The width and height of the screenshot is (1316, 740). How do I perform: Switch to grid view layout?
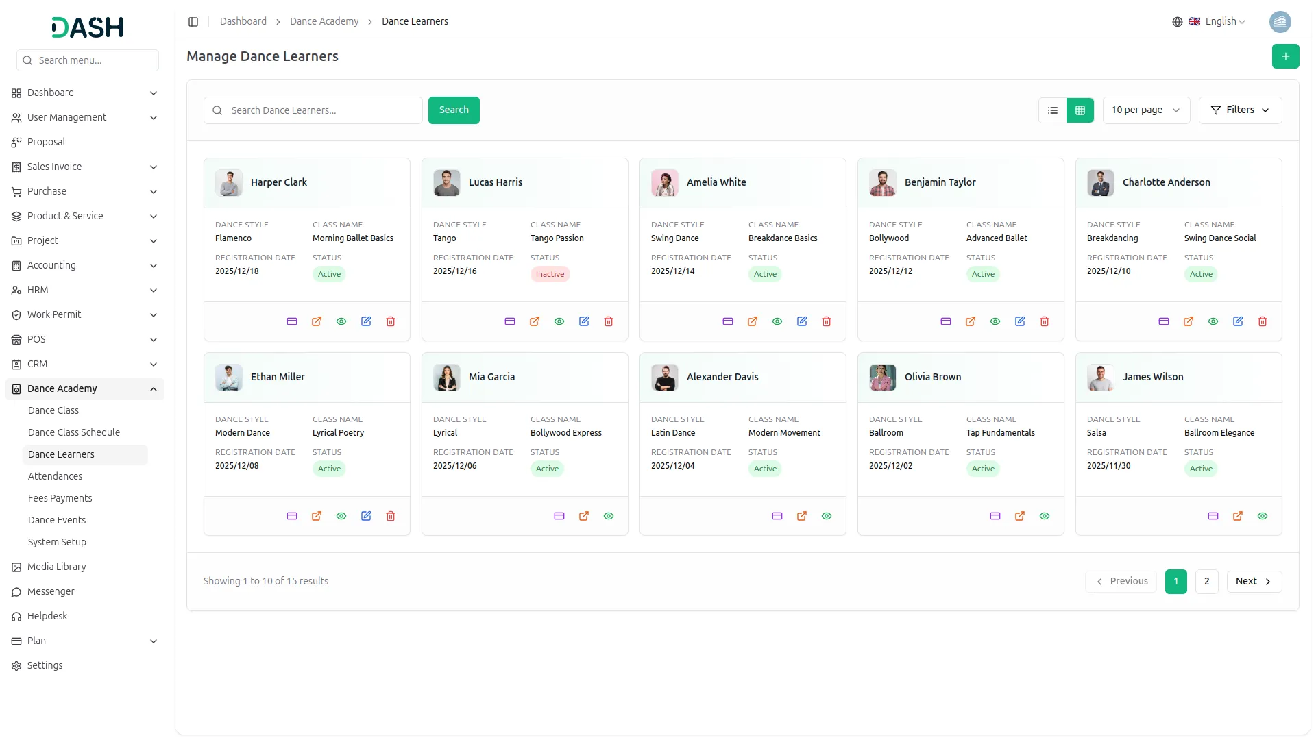tap(1080, 110)
